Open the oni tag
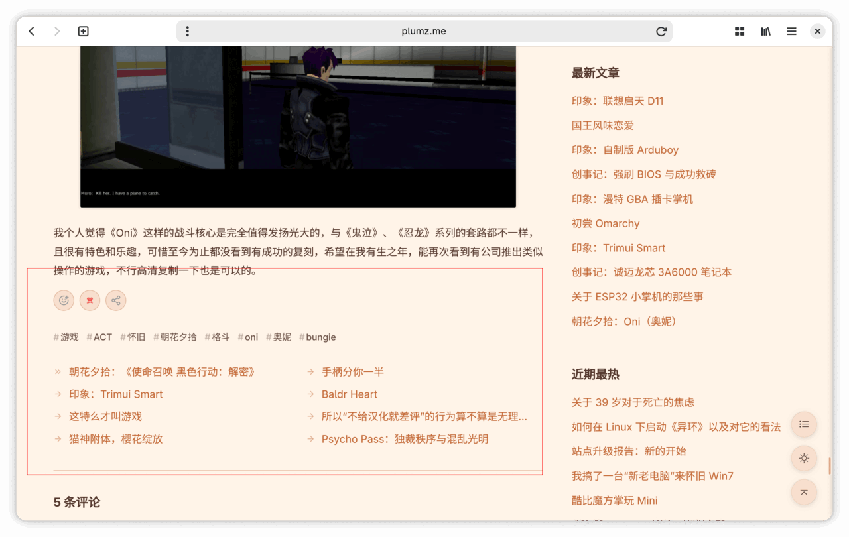The width and height of the screenshot is (849, 537). pyautogui.click(x=248, y=337)
